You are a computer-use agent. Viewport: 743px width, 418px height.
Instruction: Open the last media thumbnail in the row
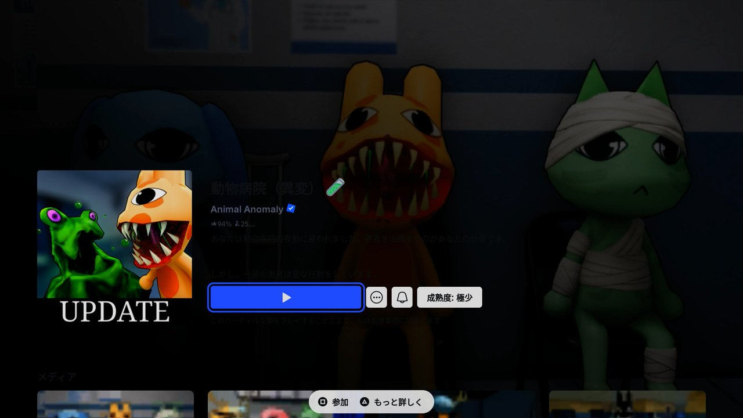click(x=627, y=404)
